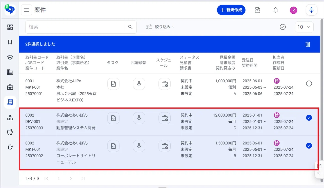Open the shapes icon in the sidebar
The width and height of the screenshot is (324, 188).
click(10, 117)
